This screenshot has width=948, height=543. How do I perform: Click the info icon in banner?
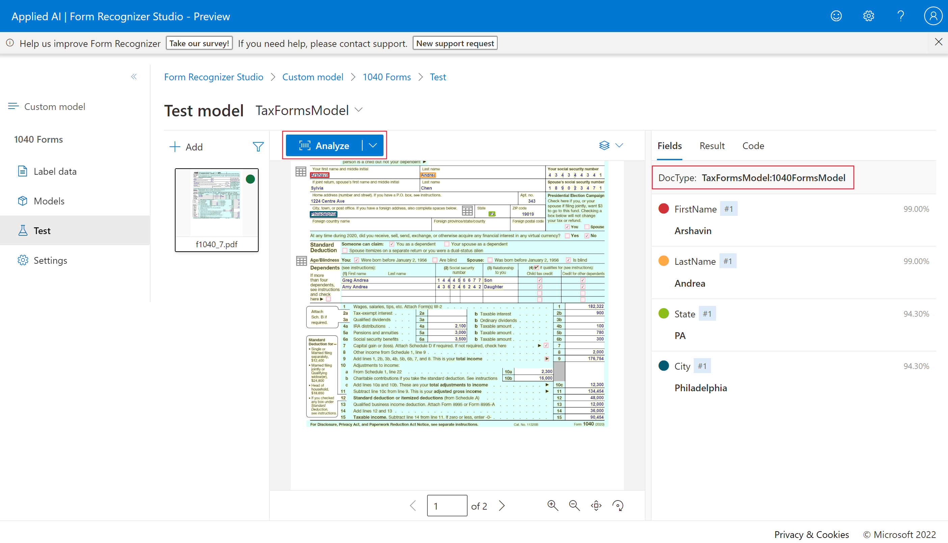[x=10, y=42]
